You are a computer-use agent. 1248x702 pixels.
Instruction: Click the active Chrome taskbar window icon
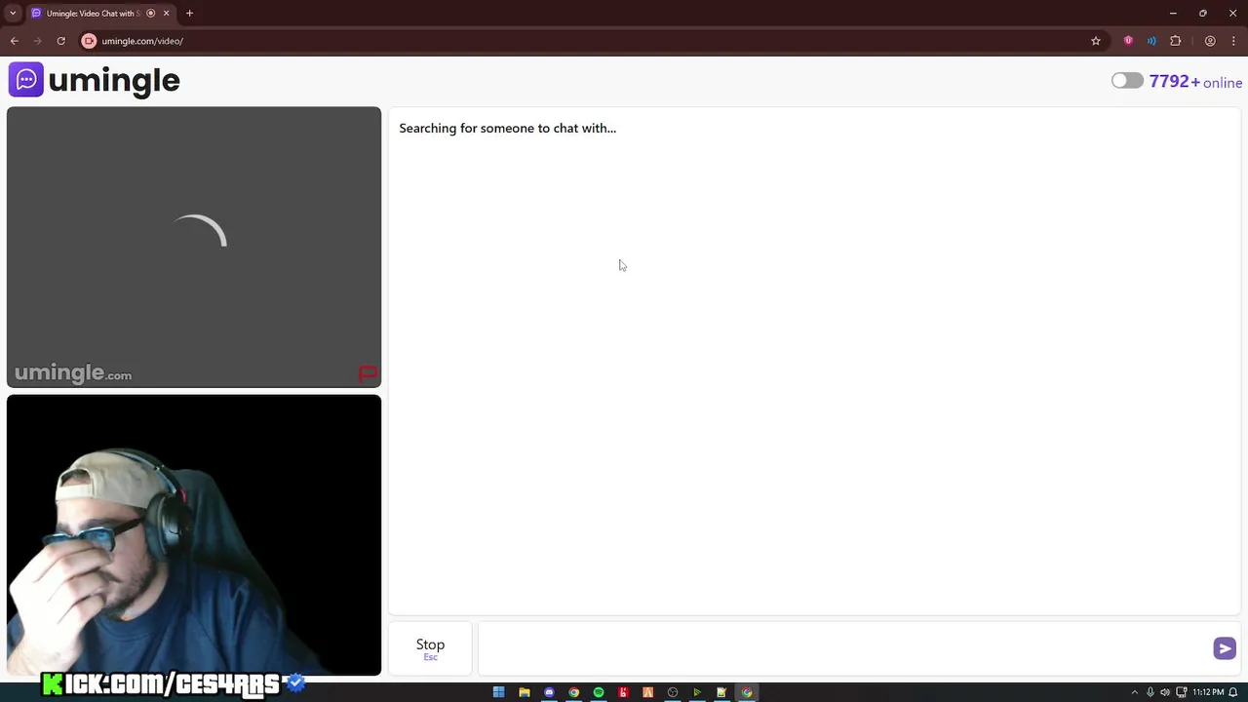pyautogui.click(x=747, y=692)
